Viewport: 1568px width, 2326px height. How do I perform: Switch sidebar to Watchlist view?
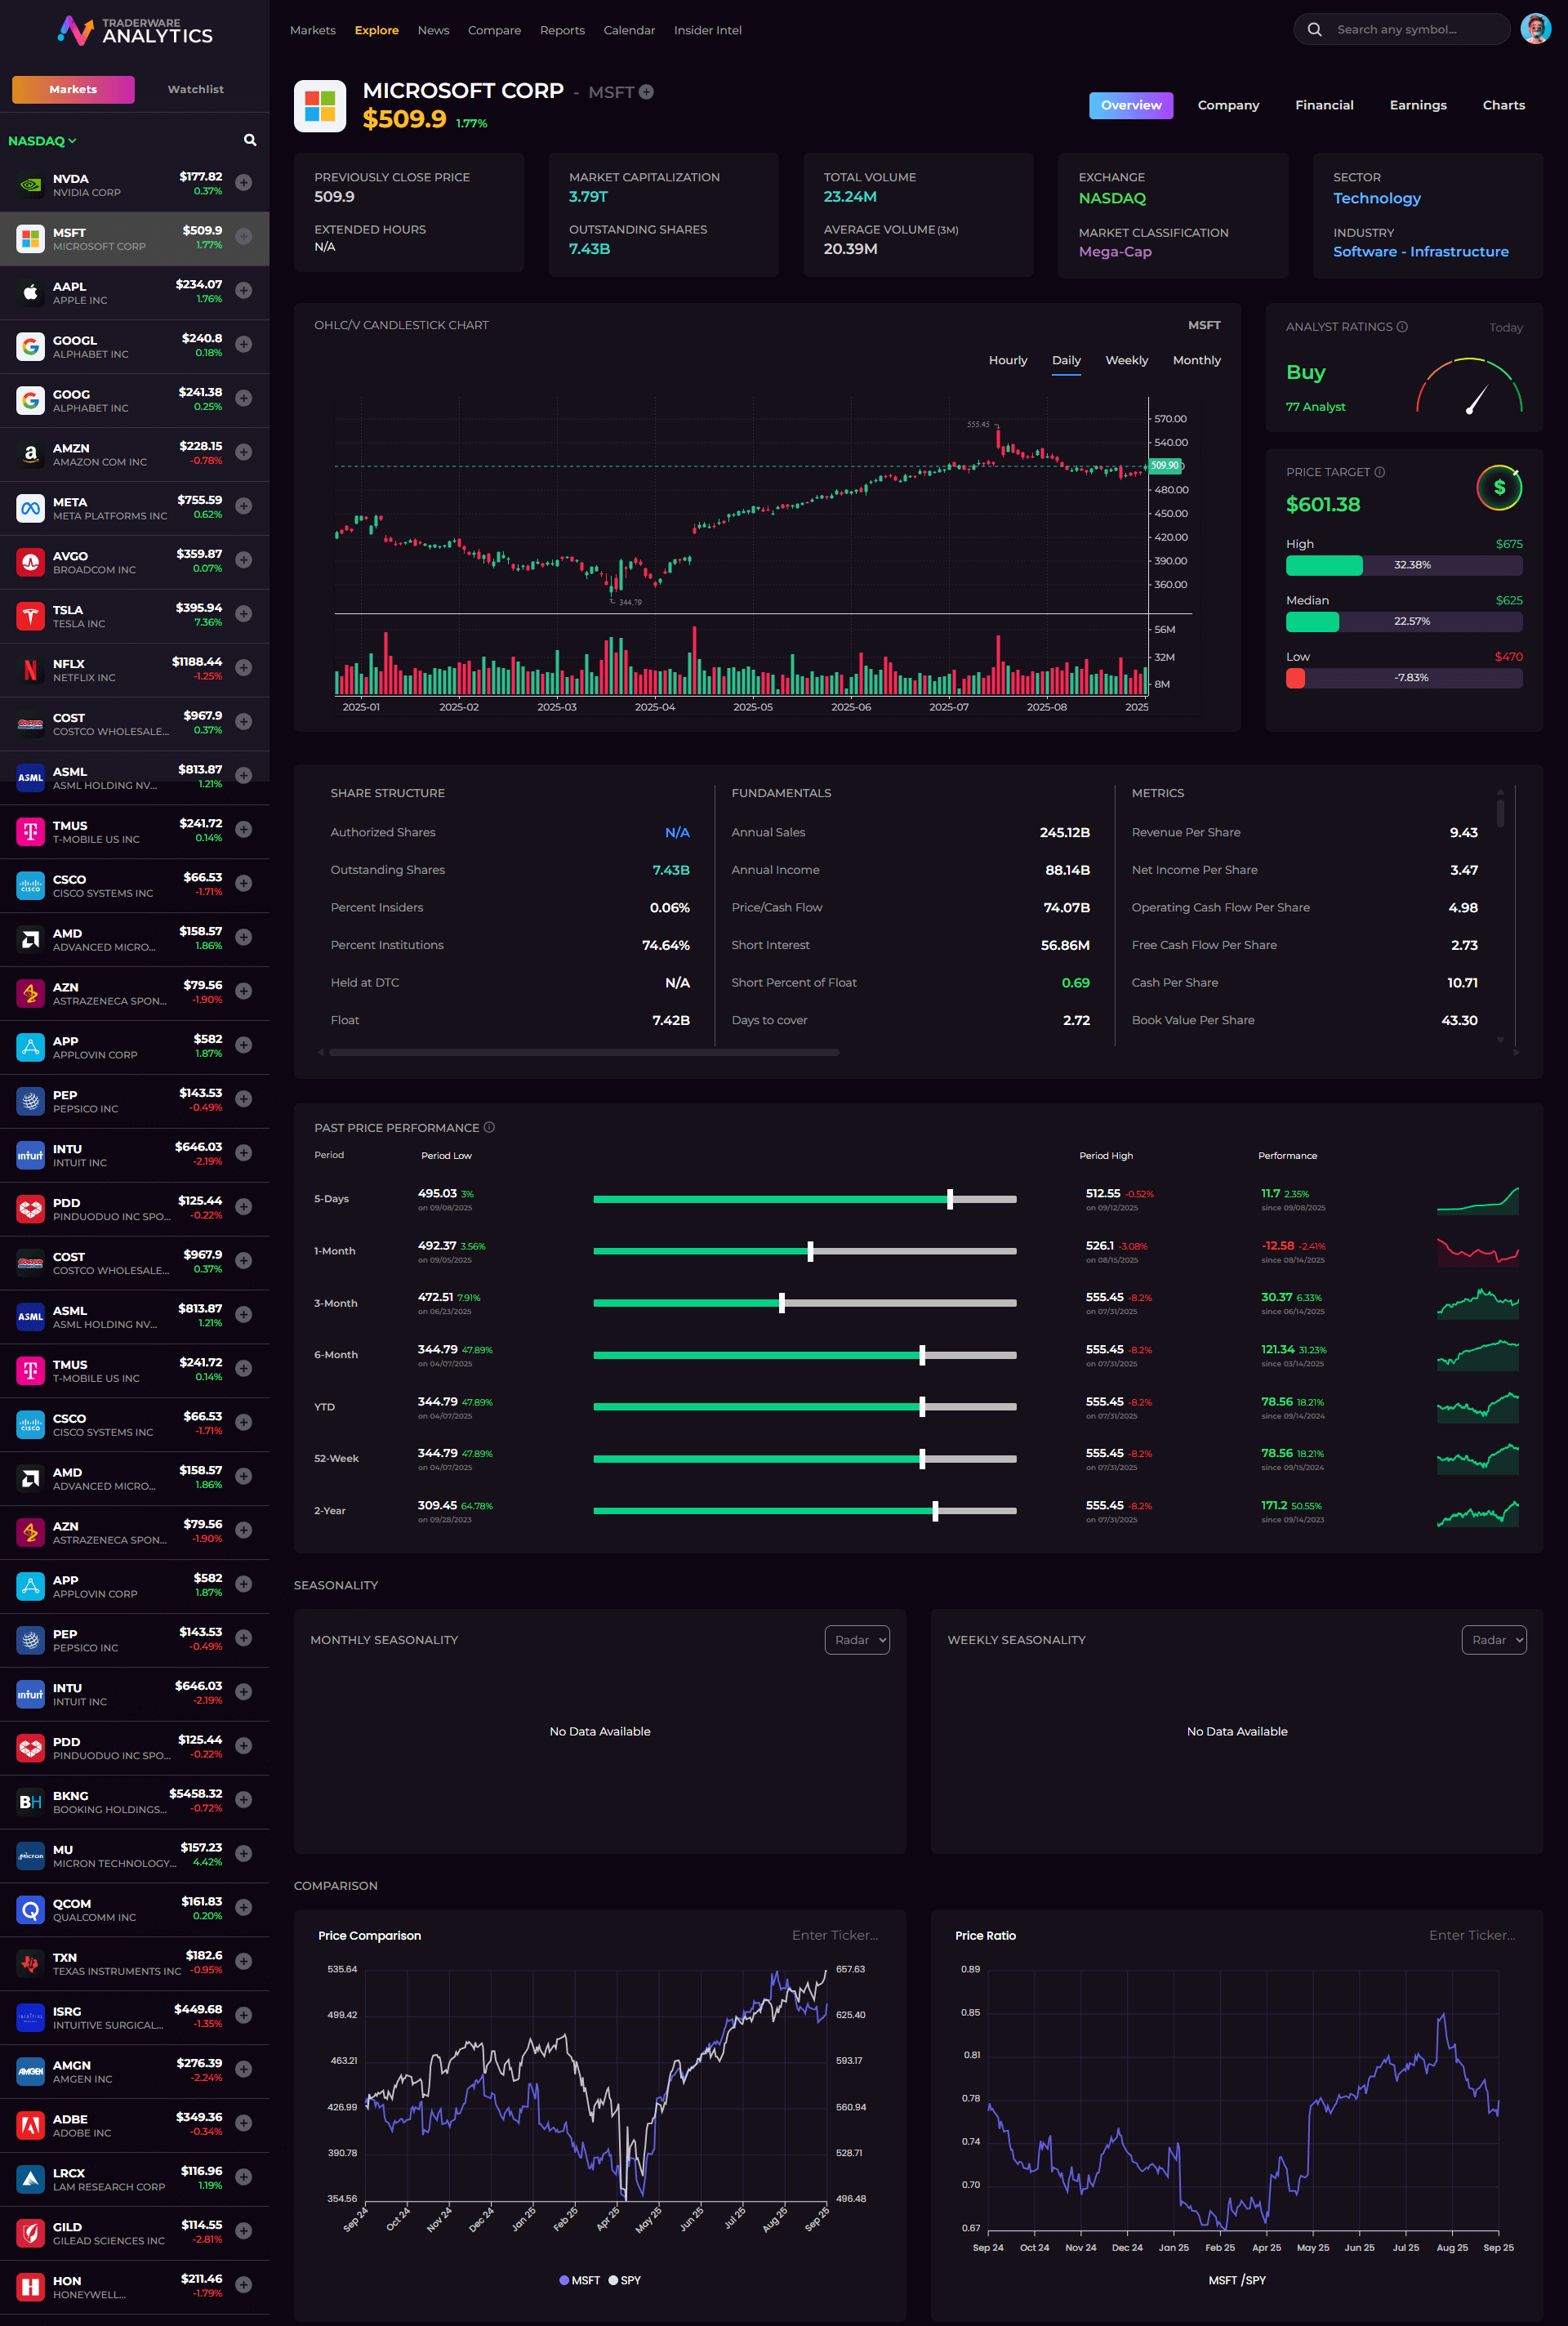pyautogui.click(x=195, y=89)
